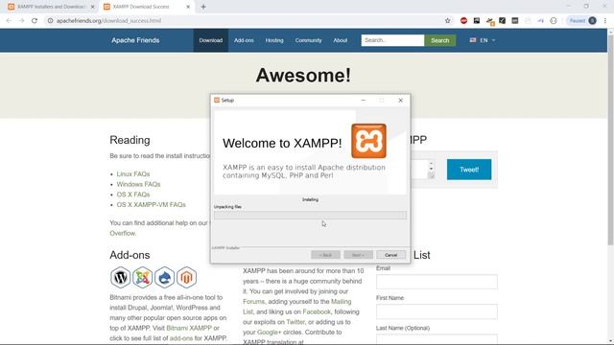Open the Linux FAQs link

point(133,174)
